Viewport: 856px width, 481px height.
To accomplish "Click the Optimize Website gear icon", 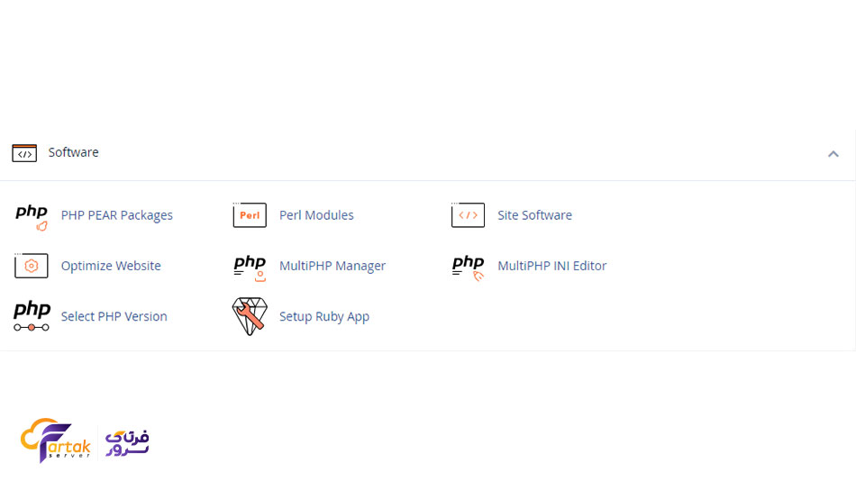I will pos(32,267).
